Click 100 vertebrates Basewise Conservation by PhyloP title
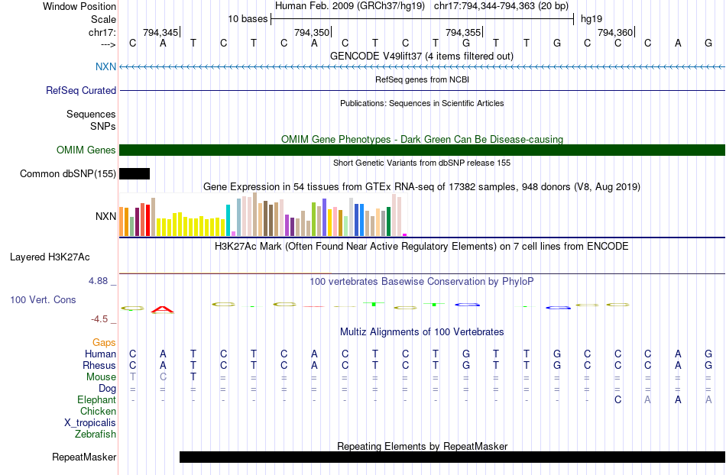726x475 pixels. click(x=421, y=281)
